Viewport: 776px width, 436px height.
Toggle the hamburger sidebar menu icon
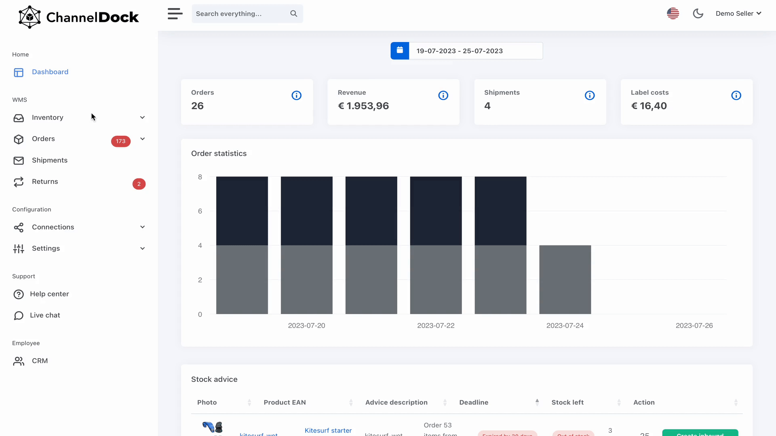point(175,14)
